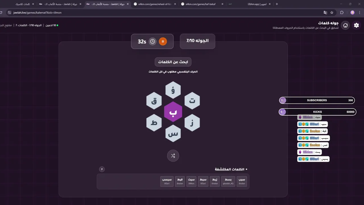Image resolution: width=364 pixels, height=205 pixels.
Task: Click the KICKS goal bar
Action: coord(317,112)
